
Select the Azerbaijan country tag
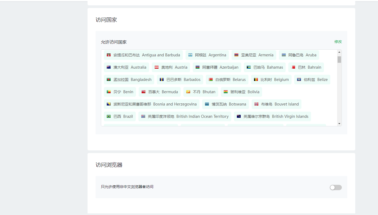click(217, 67)
